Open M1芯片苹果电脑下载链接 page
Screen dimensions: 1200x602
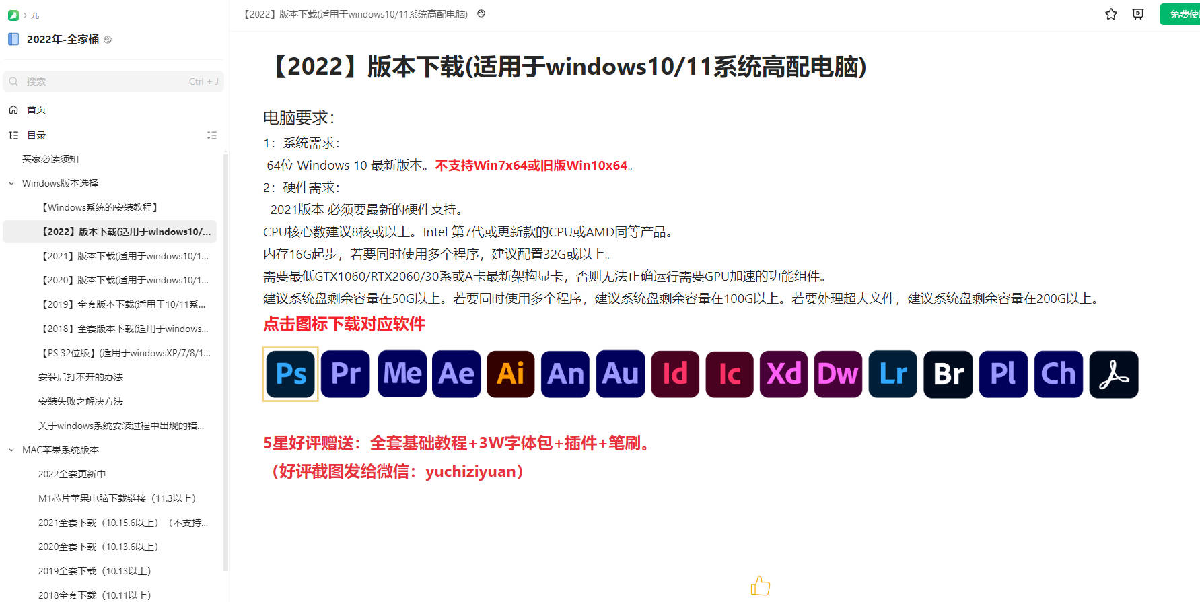[117, 498]
